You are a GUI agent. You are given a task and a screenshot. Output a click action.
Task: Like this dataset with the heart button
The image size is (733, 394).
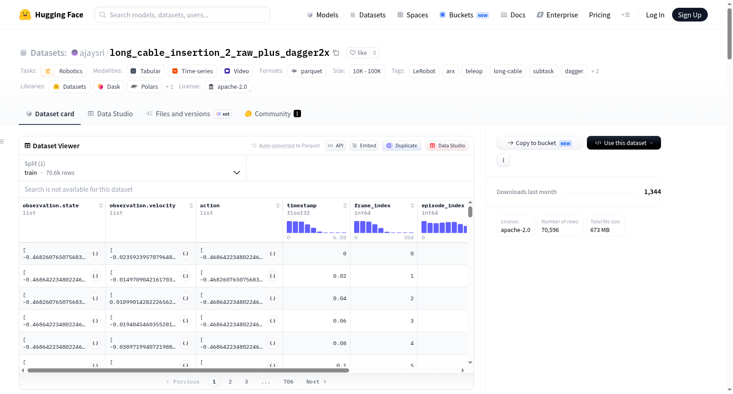coord(358,53)
